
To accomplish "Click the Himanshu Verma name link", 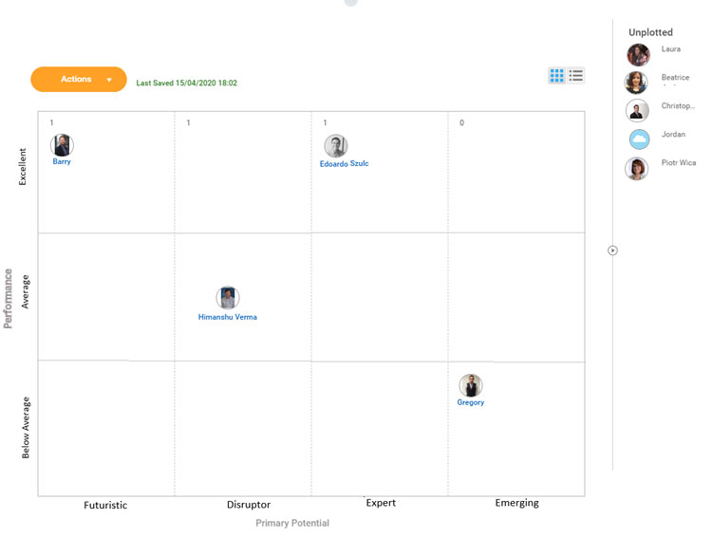I will click(x=228, y=317).
